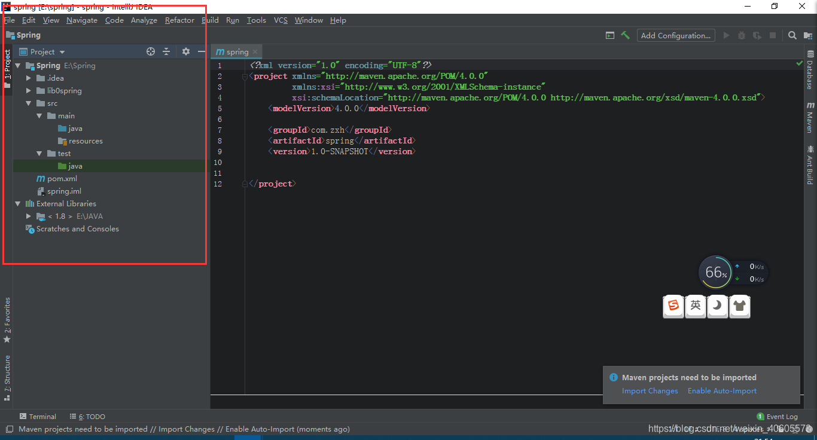
Task: Open the Maven tool window
Action: (810, 117)
